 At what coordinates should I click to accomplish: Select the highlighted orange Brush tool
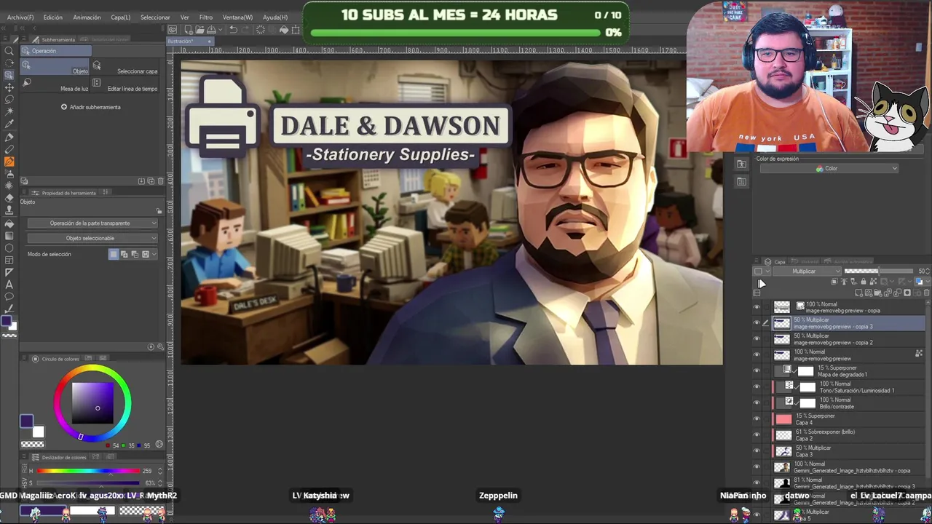click(9, 162)
